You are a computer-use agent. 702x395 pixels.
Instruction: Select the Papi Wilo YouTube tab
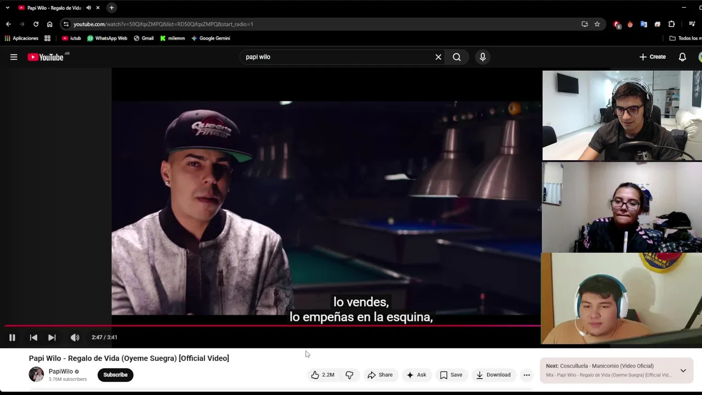pos(54,8)
